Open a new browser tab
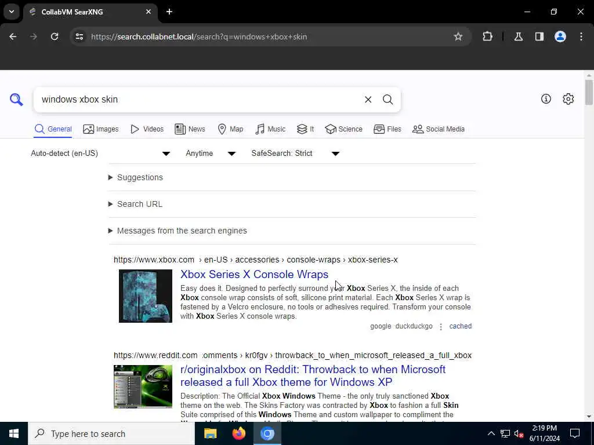 click(x=169, y=12)
